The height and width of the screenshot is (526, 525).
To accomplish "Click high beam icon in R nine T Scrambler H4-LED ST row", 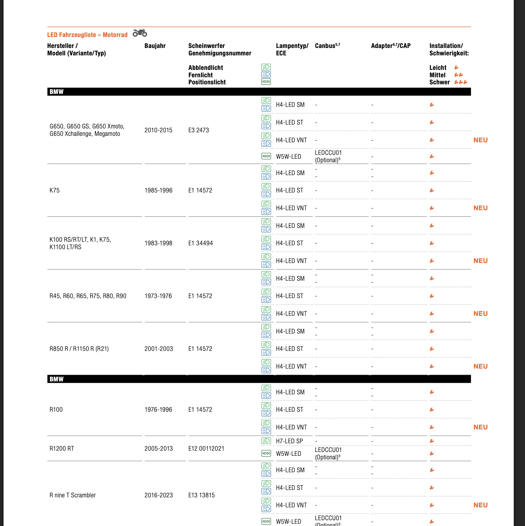I will [x=266, y=491].
